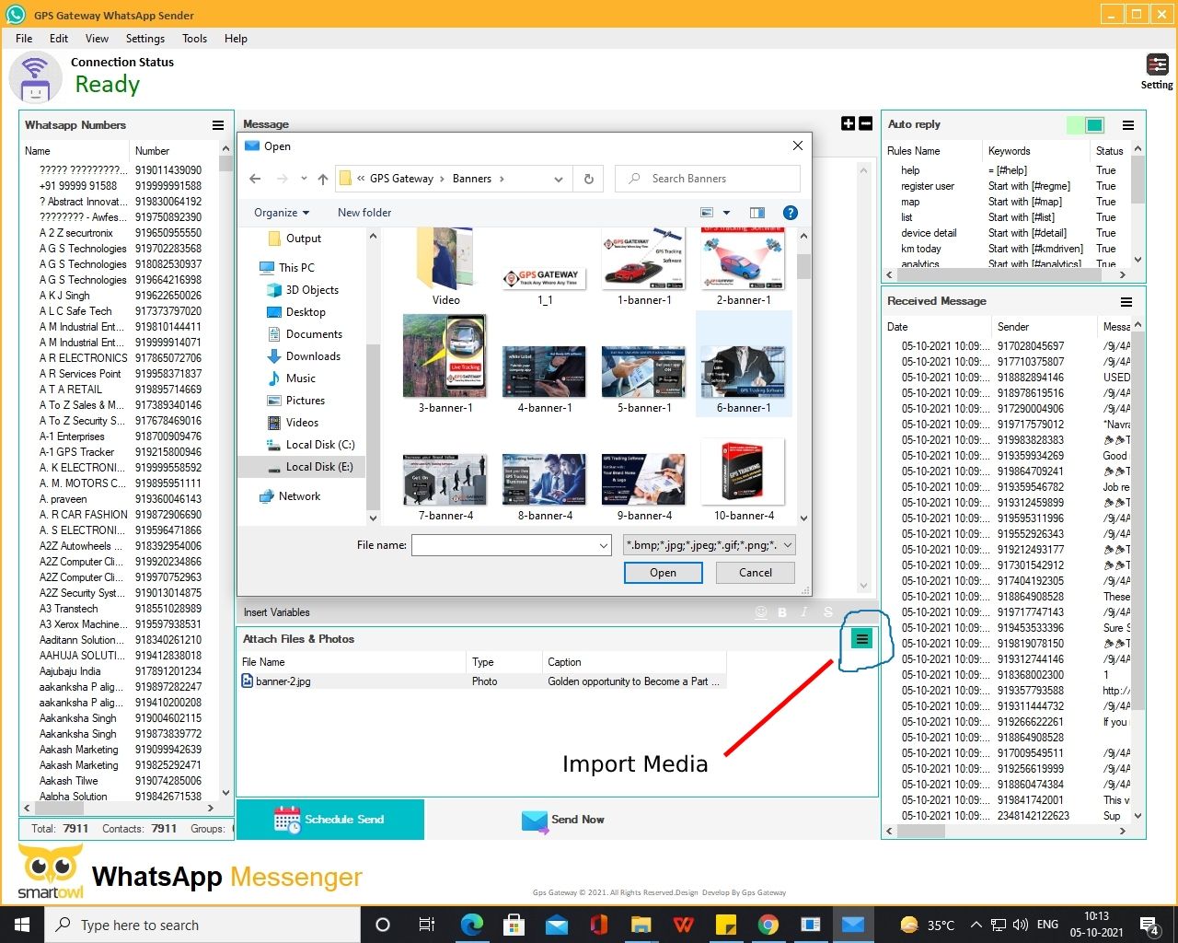Expand the view options dropdown arrow
This screenshot has width=1178, height=943.
click(726, 213)
